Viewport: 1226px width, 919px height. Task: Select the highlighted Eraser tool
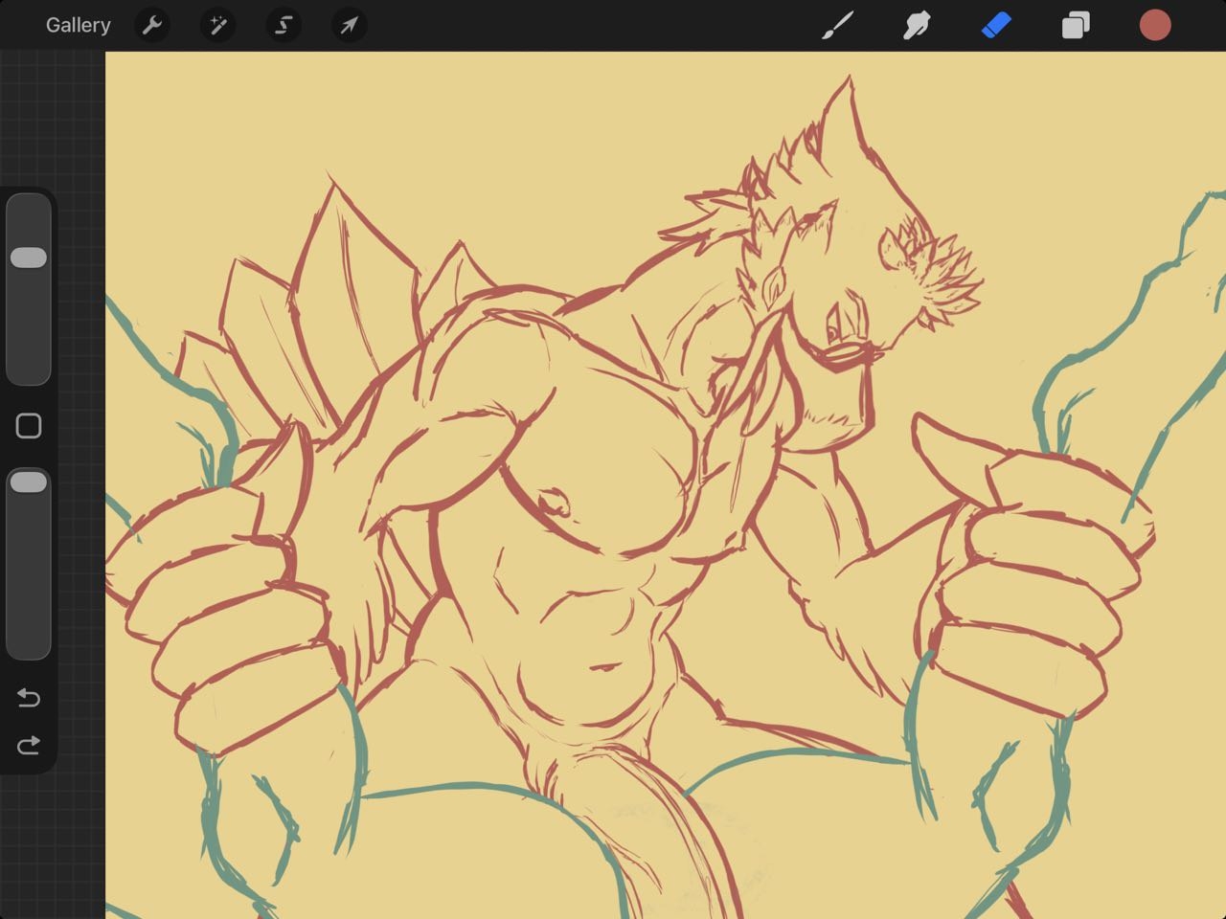click(x=996, y=25)
